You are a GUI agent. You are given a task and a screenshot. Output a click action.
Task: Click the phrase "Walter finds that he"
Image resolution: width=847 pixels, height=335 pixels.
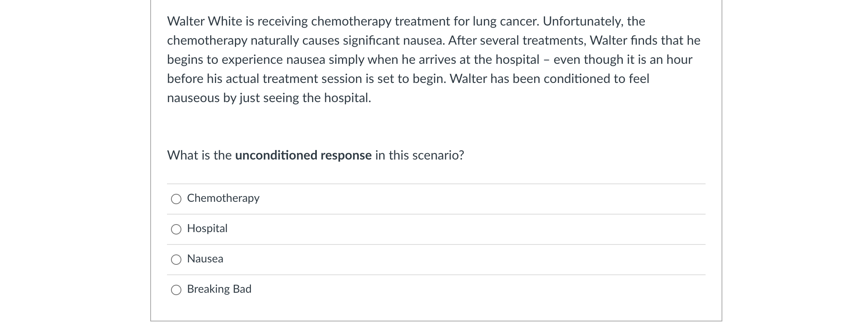click(645, 40)
